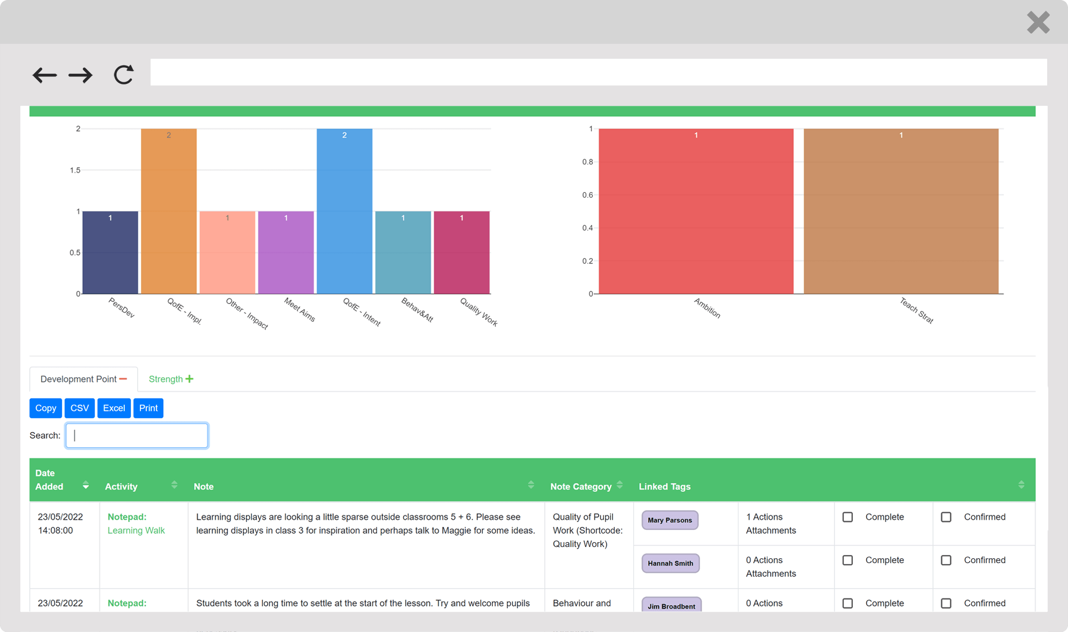Sort by Date Added column arrow
Image resolution: width=1068 pixels, height=632 pixels.
coord(85,486)
